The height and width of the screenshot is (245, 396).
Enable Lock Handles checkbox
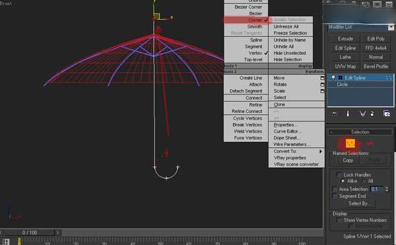pyautogui.click(x=340, y=174)
